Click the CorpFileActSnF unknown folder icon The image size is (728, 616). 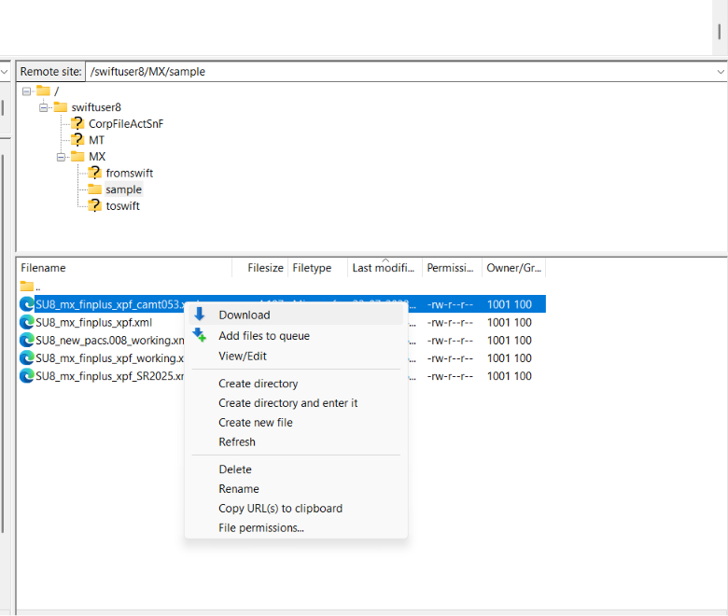pyautogui.click(x=77, y=123)
